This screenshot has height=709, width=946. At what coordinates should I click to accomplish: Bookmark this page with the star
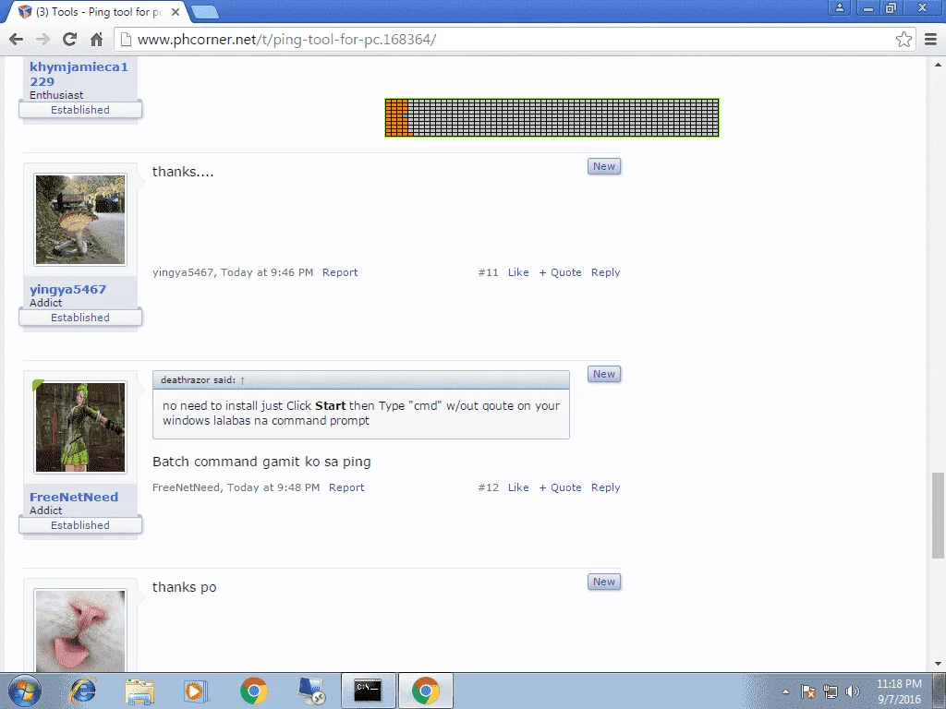pos(904,40)
